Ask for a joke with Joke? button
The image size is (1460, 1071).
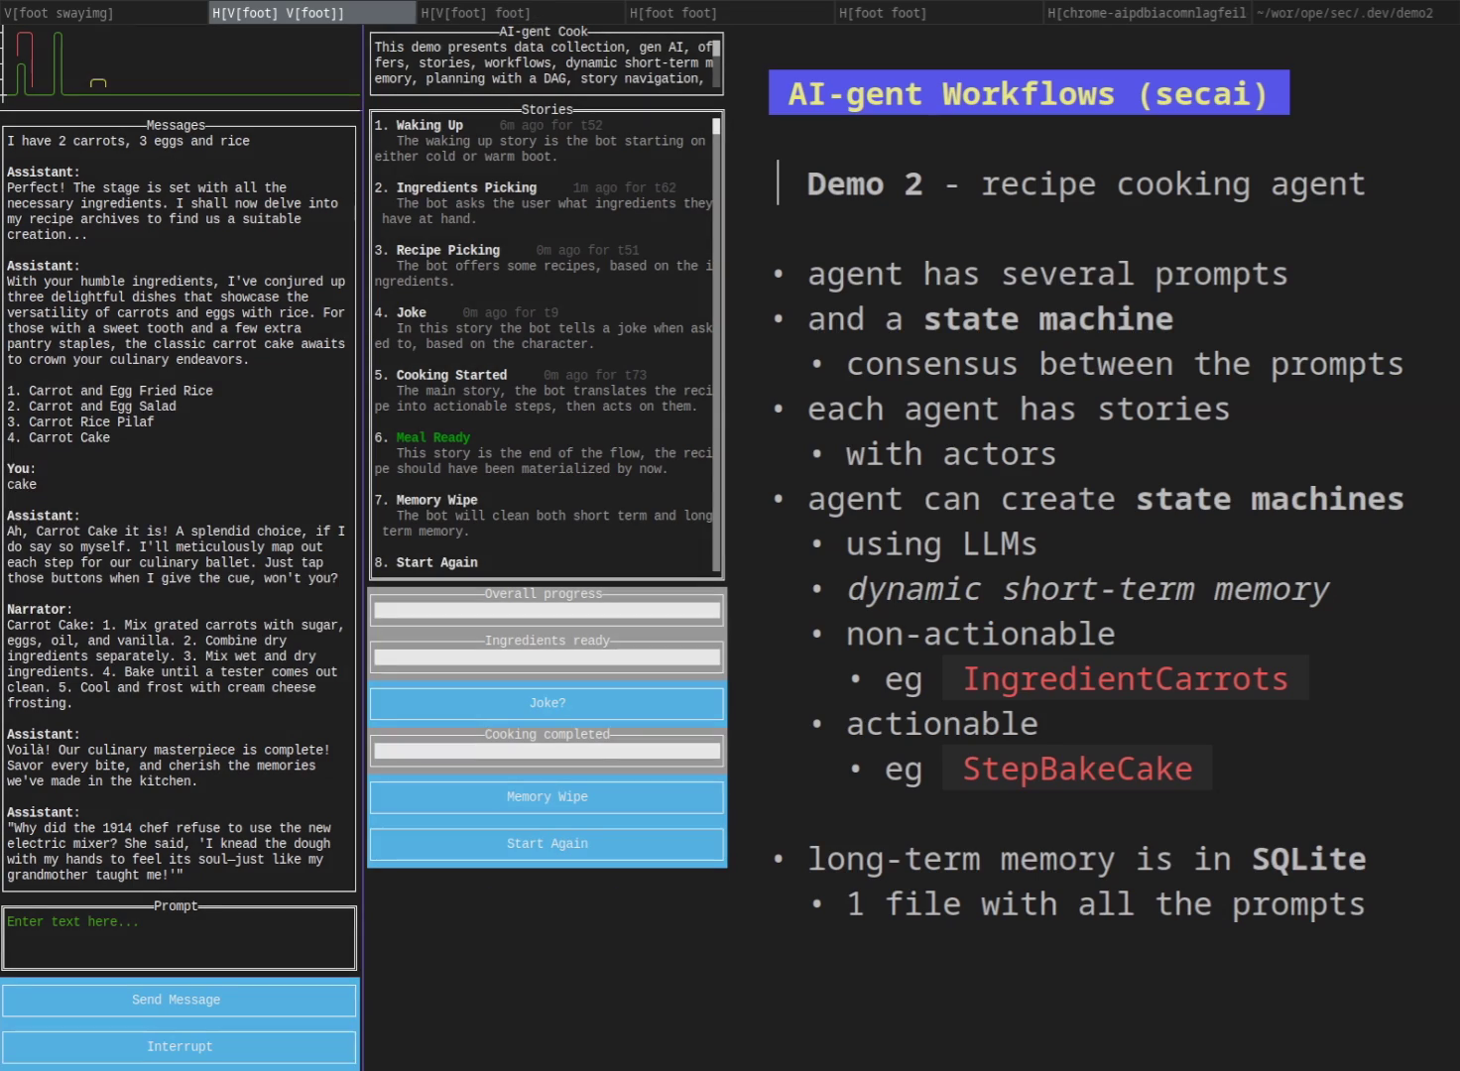547,703
